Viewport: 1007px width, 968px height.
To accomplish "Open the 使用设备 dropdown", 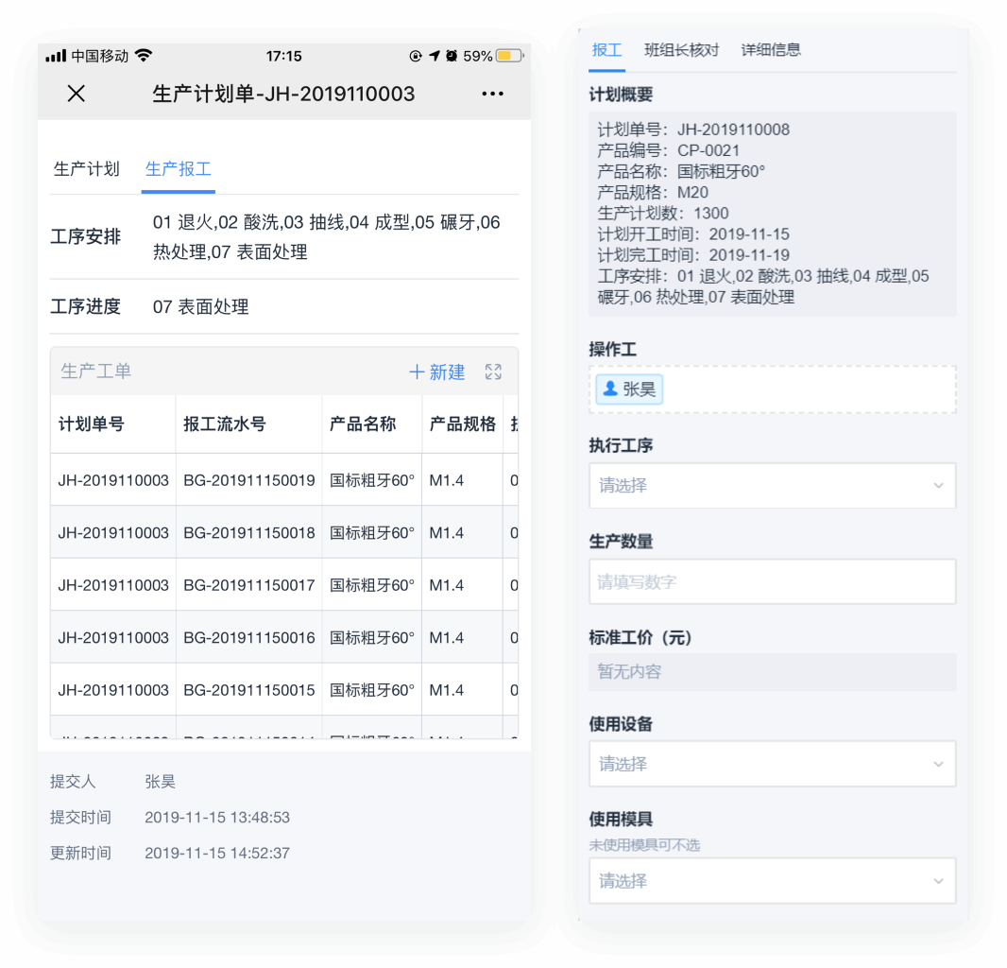I will coord(772,764).
